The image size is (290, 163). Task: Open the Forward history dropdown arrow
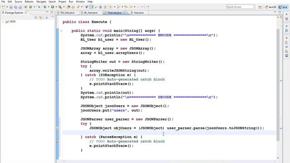(142, 7)
